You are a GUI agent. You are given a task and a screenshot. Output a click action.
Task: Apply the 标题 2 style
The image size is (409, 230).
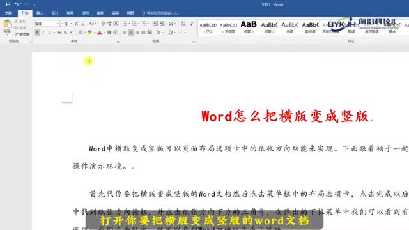269,27
